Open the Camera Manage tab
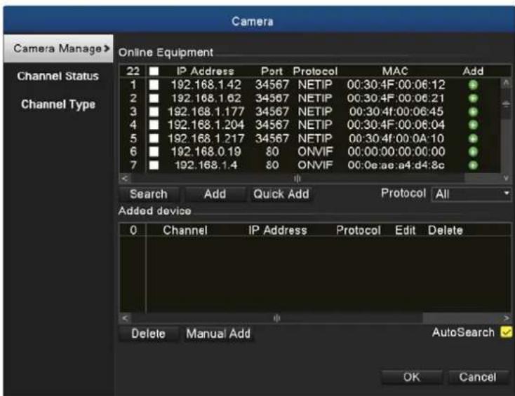The height and width of the screenshot is (396, 515). click(x=58, y=48)
